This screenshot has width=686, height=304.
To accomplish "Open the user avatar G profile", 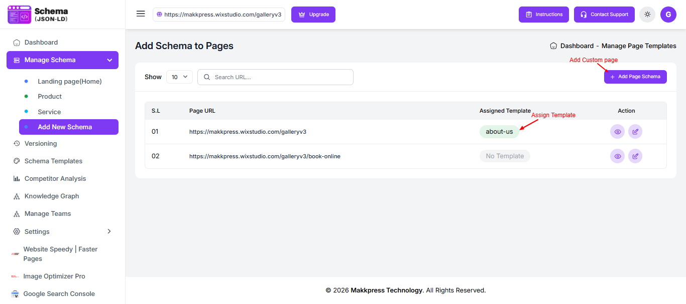I will pyautogui.click(x=668, y=15).
